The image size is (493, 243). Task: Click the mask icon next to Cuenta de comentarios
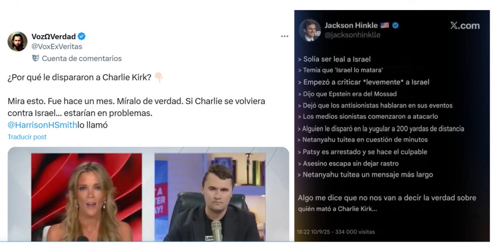point(36,58)
